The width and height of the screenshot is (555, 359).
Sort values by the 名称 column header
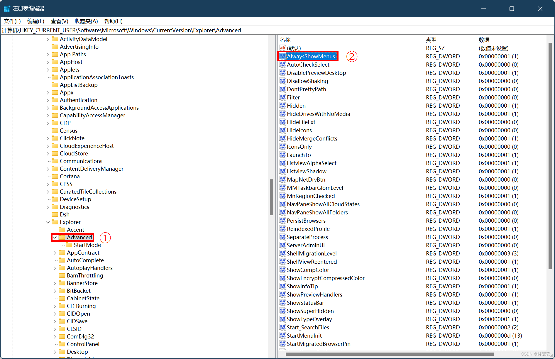pyautogui.click(x=351, y=40)
